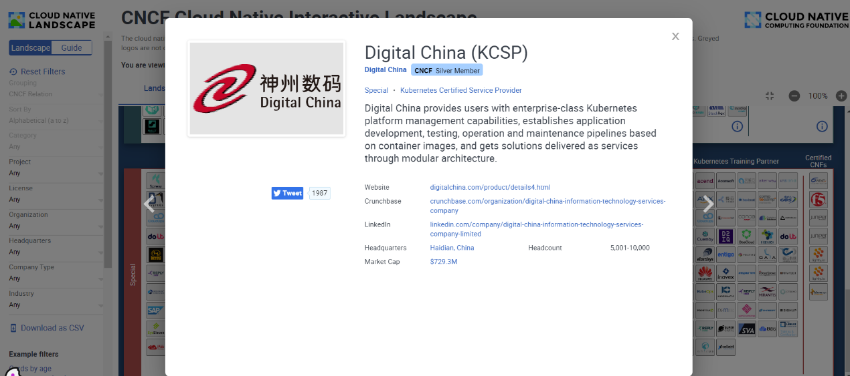This screenshot has height=376, width=850.
Task: Close the Digital China details dialog
Action: (675, 37)
